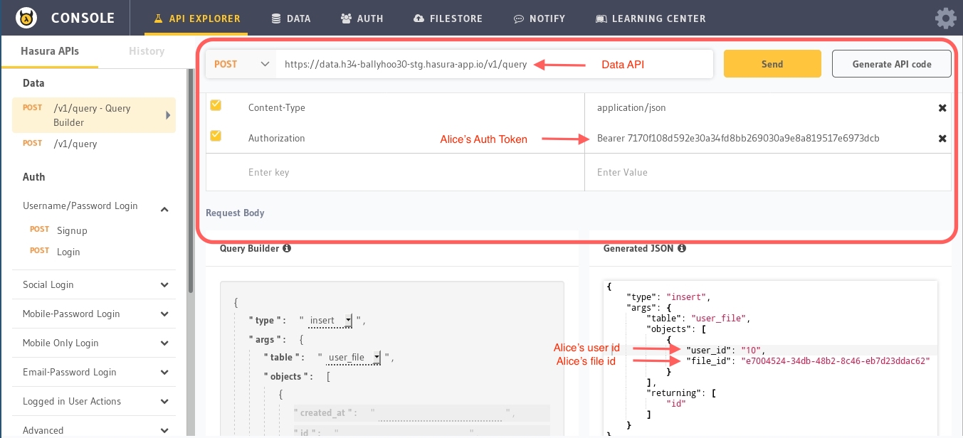Click the Generate API code button
The height and width of the screenshot is (438, 963).
892,64
